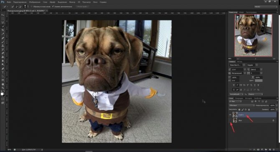Open the text language dropdown
Image resolution: width=280 pixels, height=152 pixels.
236,94
